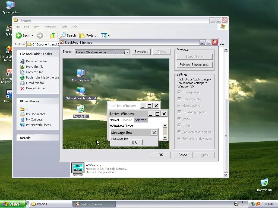Click the Rename this file icon
Image resolution: width=278 pixels, height=208 pixels.
[x=22, y=61]
